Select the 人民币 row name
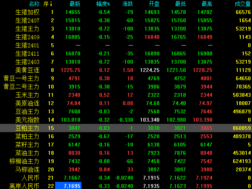The image size is (252, 189). click(x=31, y=178)
